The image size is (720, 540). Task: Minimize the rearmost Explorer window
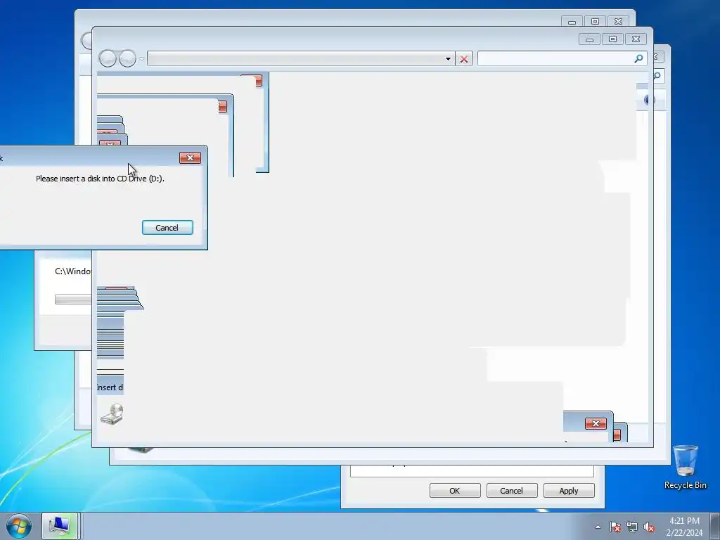(x=572, y=22)
